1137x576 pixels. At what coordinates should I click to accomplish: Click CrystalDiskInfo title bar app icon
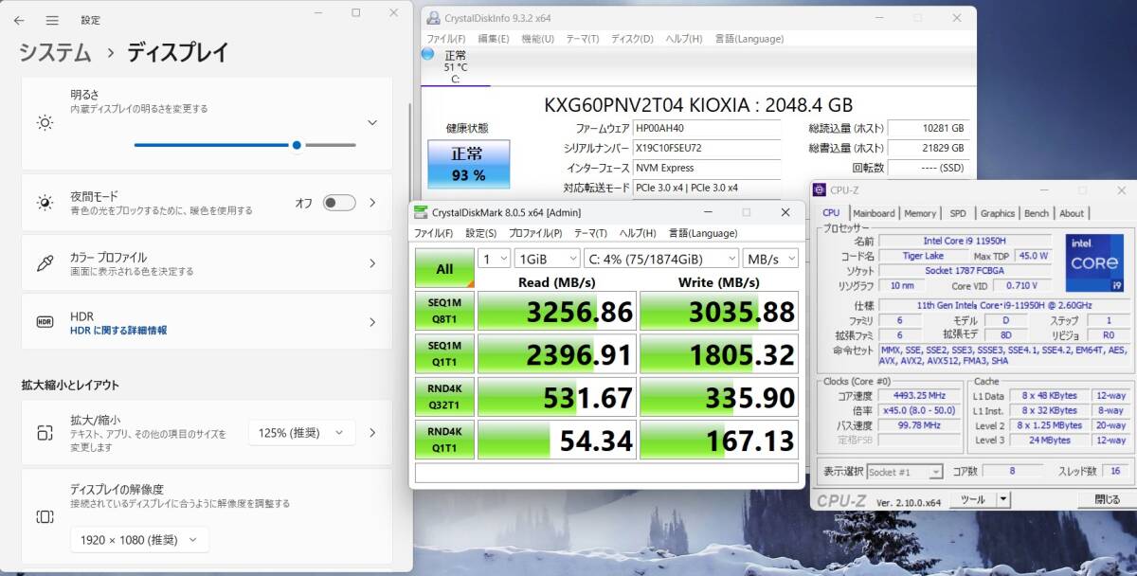pyautogui.click(x=433, y=17)
